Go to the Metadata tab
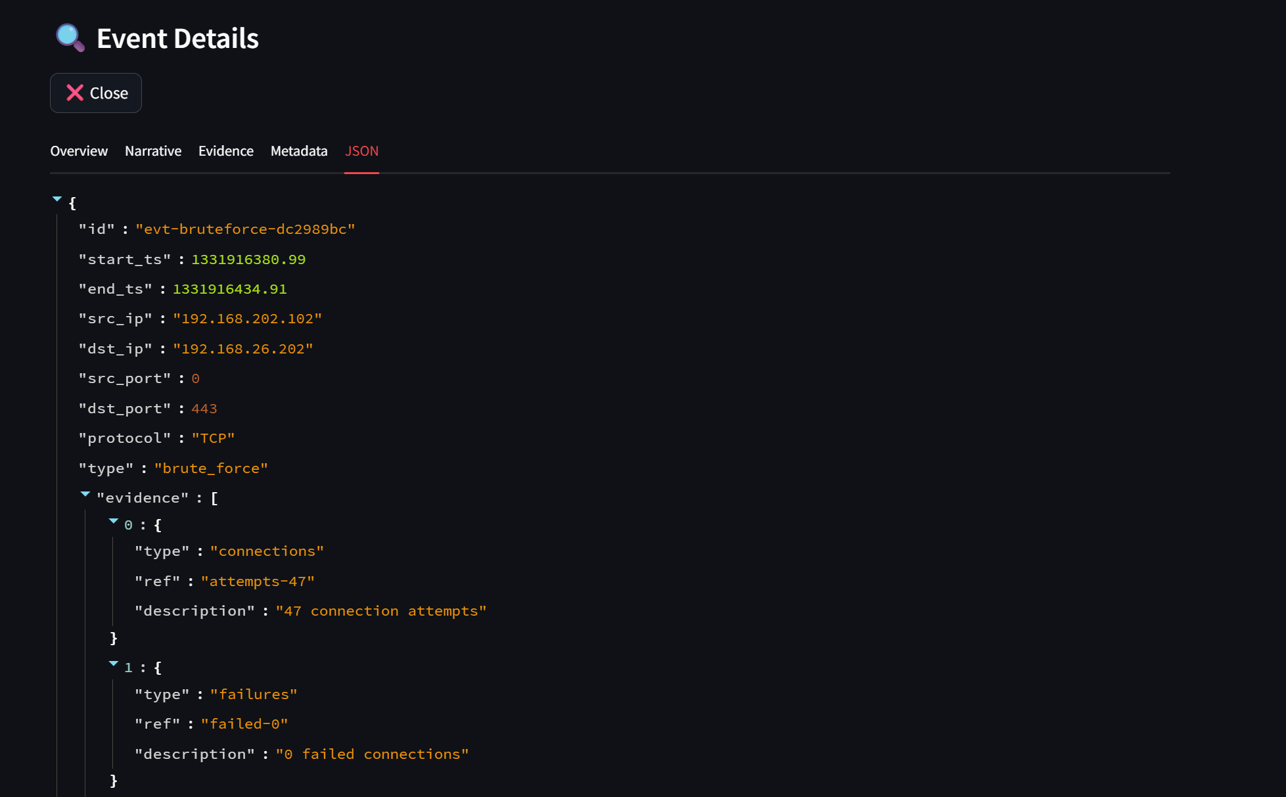Screen dimensions: 1286x797 (x=299, y=151)
